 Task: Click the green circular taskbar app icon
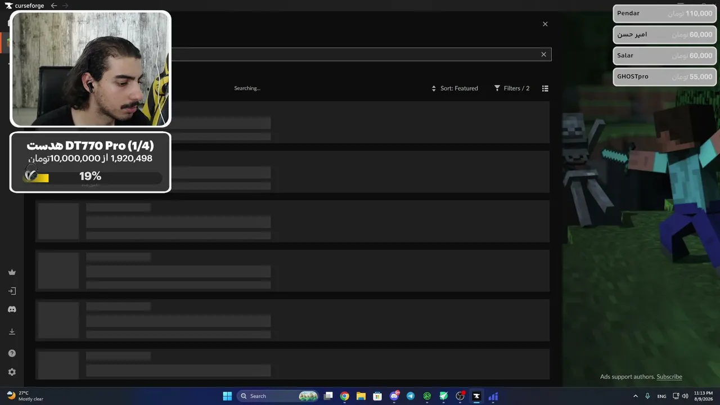tap(427, 396)
